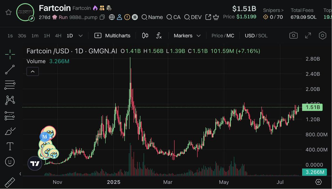Click the pink Run label
This screenshot has width=332, height=189.
[x=63, y=17]
